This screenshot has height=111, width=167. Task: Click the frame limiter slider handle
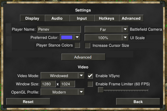click(x=101, y=90)
